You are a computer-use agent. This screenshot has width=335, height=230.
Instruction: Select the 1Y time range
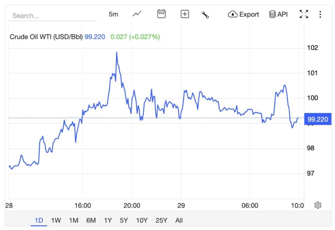click(x=108, y=220)
